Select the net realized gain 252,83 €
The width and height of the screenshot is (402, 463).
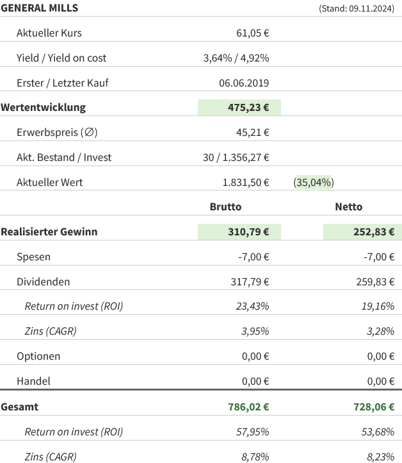tap(374, 231)
